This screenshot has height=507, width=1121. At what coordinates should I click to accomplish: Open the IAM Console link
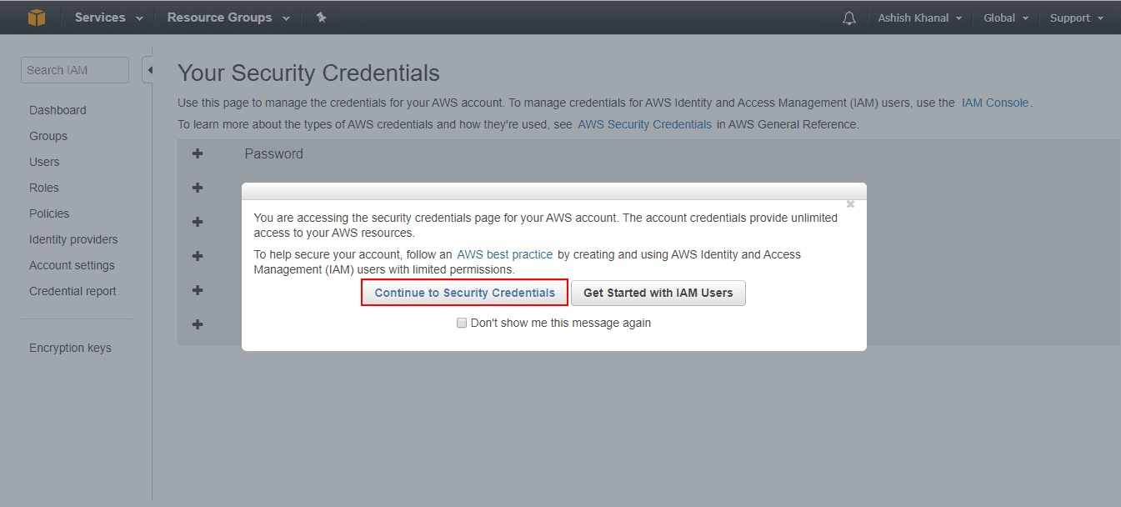pyautogui.click(x=994, y=102)
